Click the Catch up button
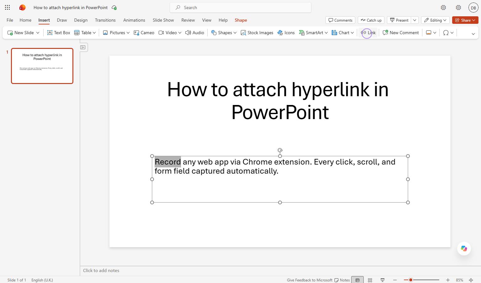 [371, 20]
